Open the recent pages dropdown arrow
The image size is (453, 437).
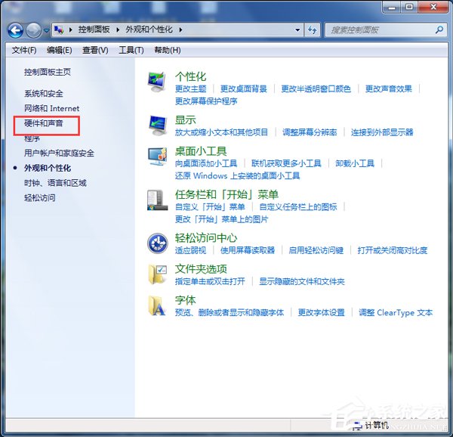[x=46, y=30]
